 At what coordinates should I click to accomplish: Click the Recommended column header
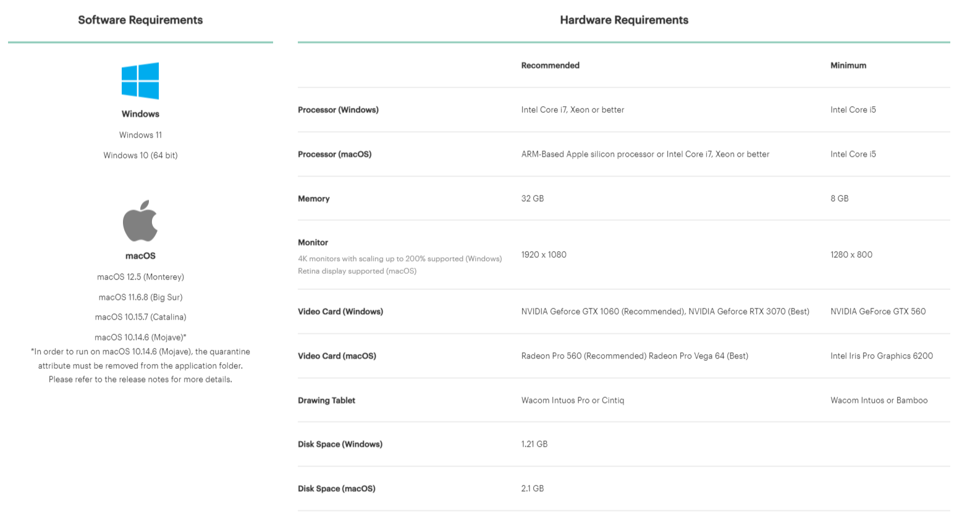(x=550, y=65)
